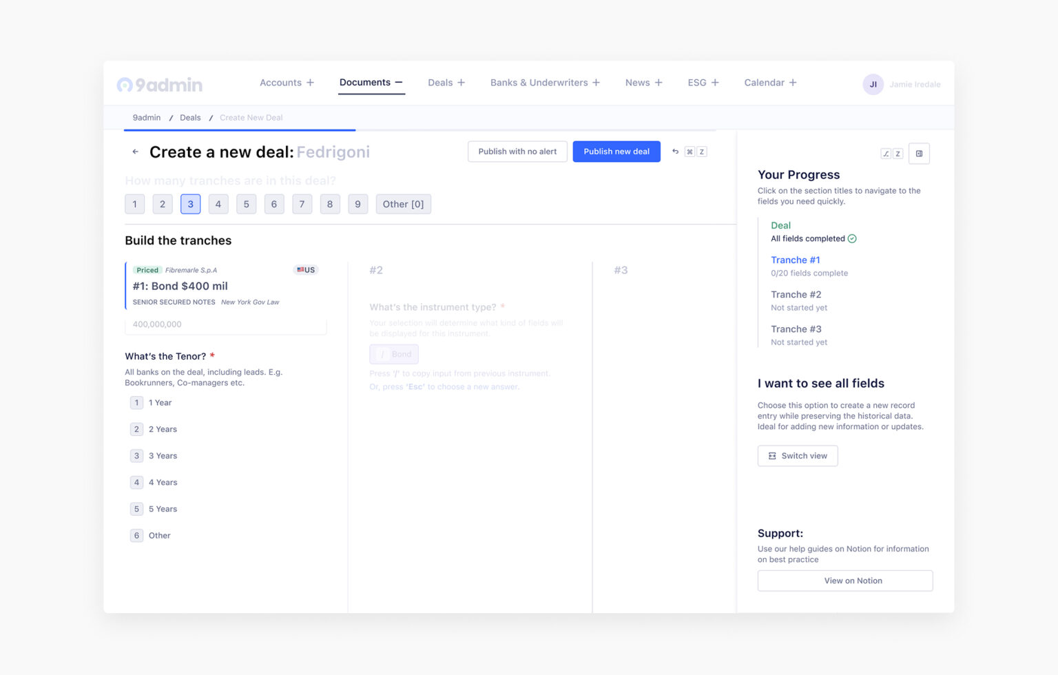Click the undo arrow icon near Publish new deal
Viewport: 1058px width, 675px height.
tap(675, 152)
